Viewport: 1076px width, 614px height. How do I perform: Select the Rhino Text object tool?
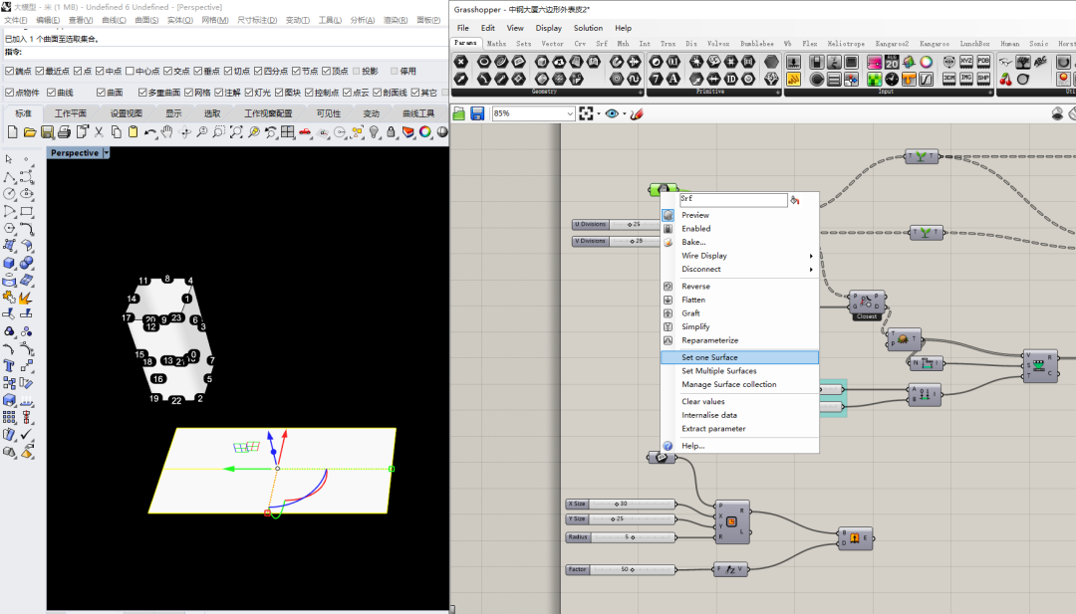pos(9,366)
